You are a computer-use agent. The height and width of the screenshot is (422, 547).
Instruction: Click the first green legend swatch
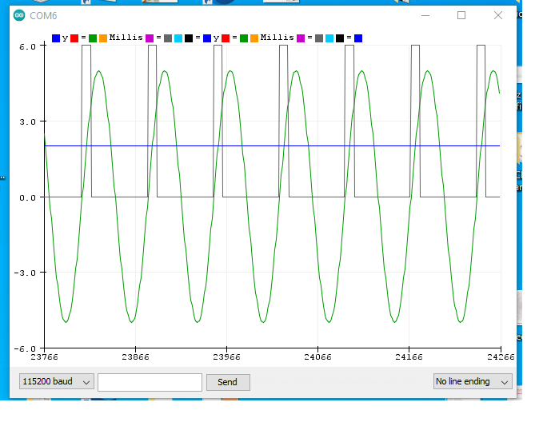click(93, 38)
